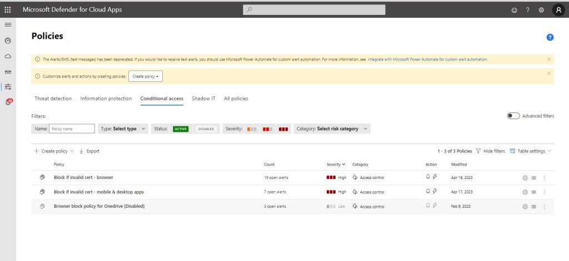The image size is (569, 261).
Task: Open the dashboard gauge icon in sidebar
Action: (x=8, y=40)
